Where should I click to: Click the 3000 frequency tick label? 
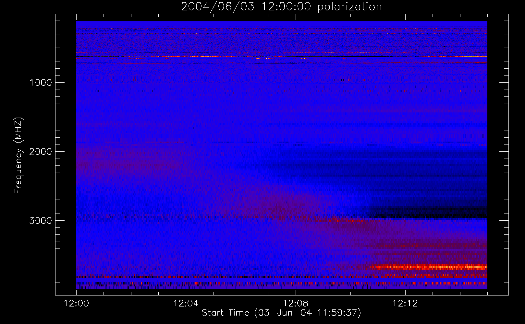(x=41, y=221)
